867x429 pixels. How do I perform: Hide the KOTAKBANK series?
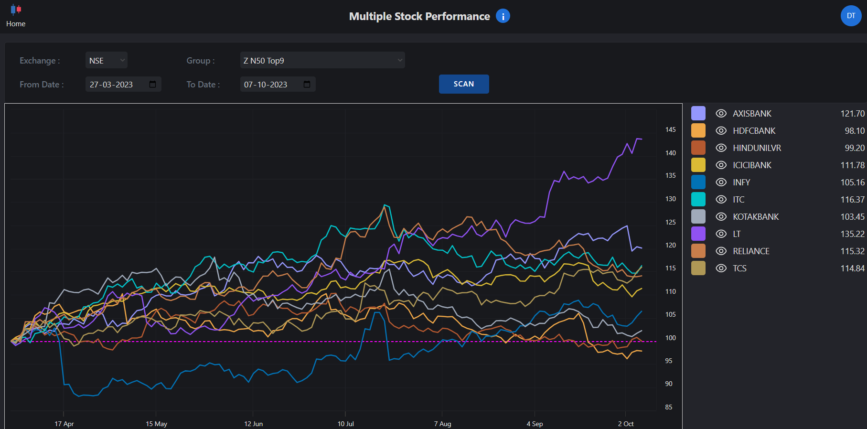(x=721, y=217)
